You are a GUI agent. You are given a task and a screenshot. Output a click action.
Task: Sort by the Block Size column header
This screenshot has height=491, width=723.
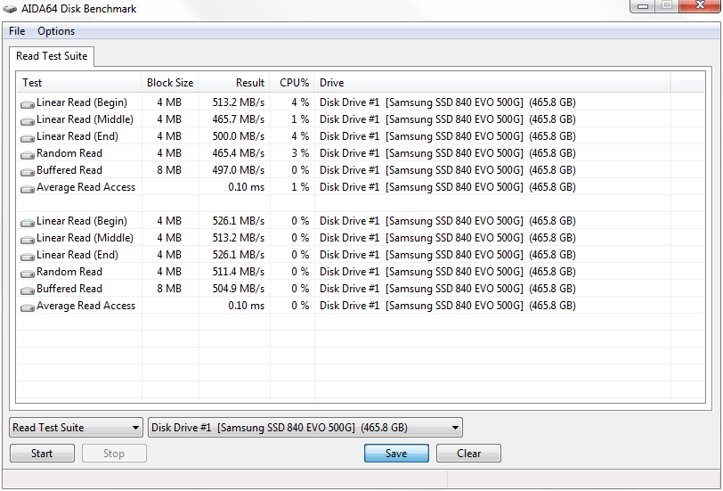170,83
